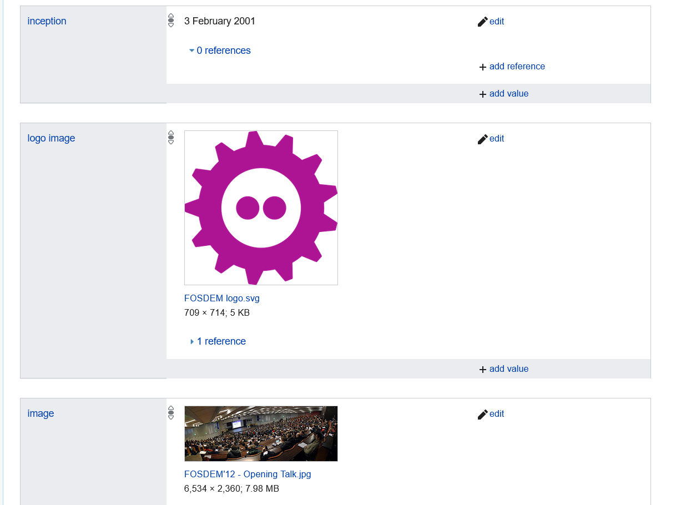Viewport: 691px width, 505px height.
Task: Click pencil edit icon for logo image
Action: point(482,139)
